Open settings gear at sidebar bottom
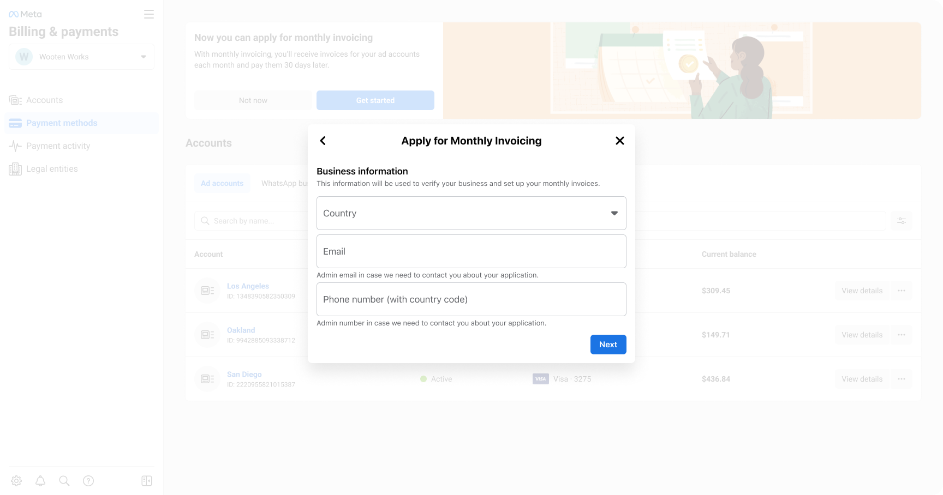Image resolution: width=943 pixels, height=495 pixels. point(16,481)
